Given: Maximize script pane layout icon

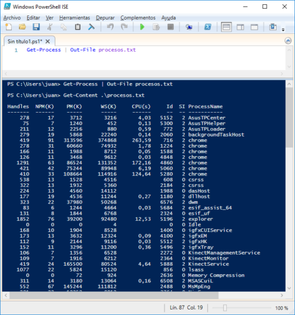Looking at the screenshot, I should (254, 27).
